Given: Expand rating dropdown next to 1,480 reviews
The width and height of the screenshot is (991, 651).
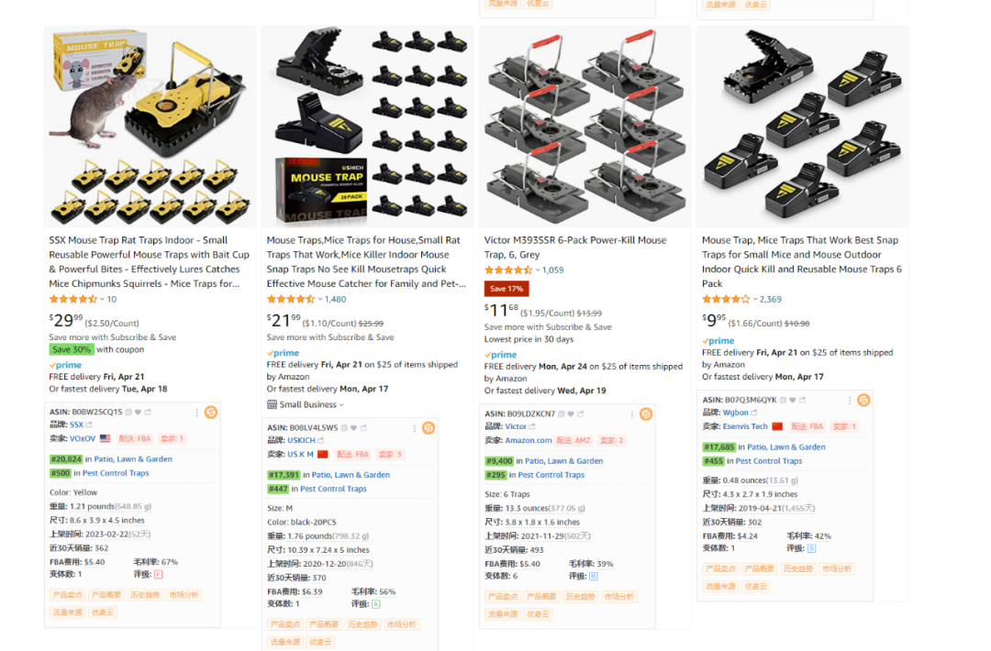Looking at the screenshot, I should [320, 299].
